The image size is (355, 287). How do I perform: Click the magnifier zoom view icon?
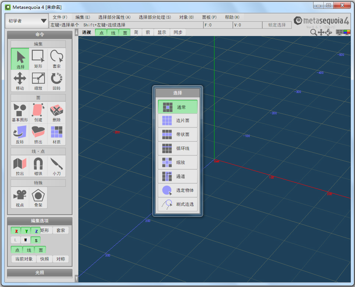(x=313, y=32)
